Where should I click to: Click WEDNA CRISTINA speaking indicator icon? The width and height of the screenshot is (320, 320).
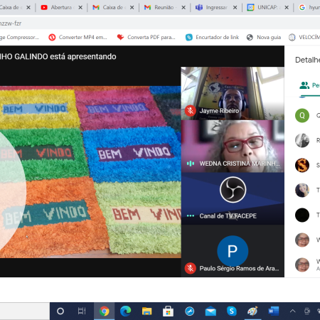(x=191, y=164)
